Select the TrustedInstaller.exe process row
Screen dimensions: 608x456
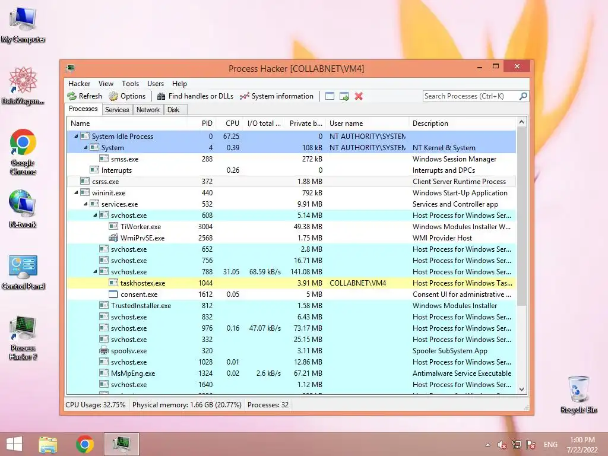(292, 306)
